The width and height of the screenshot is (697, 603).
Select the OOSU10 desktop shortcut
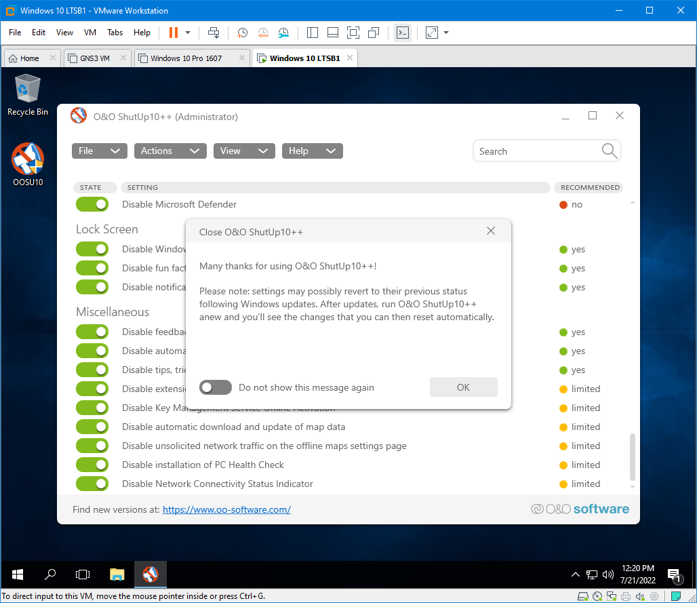(28, 164)
